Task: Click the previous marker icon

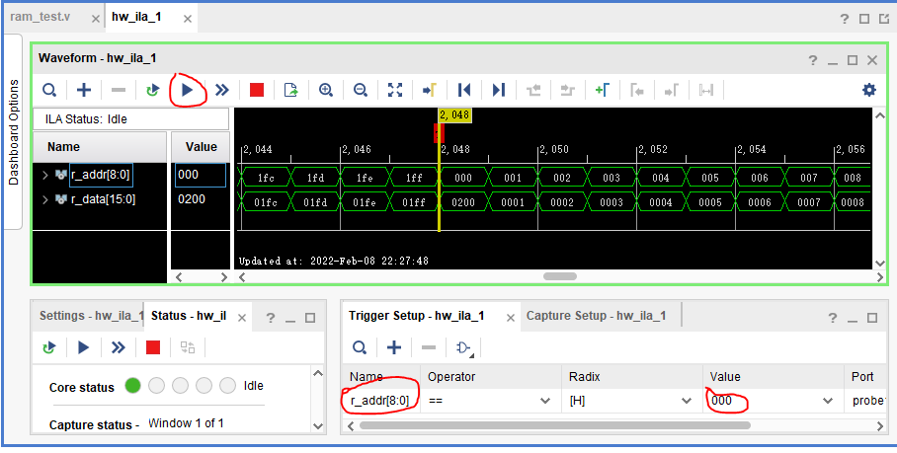Action: (x=637, y=90)
